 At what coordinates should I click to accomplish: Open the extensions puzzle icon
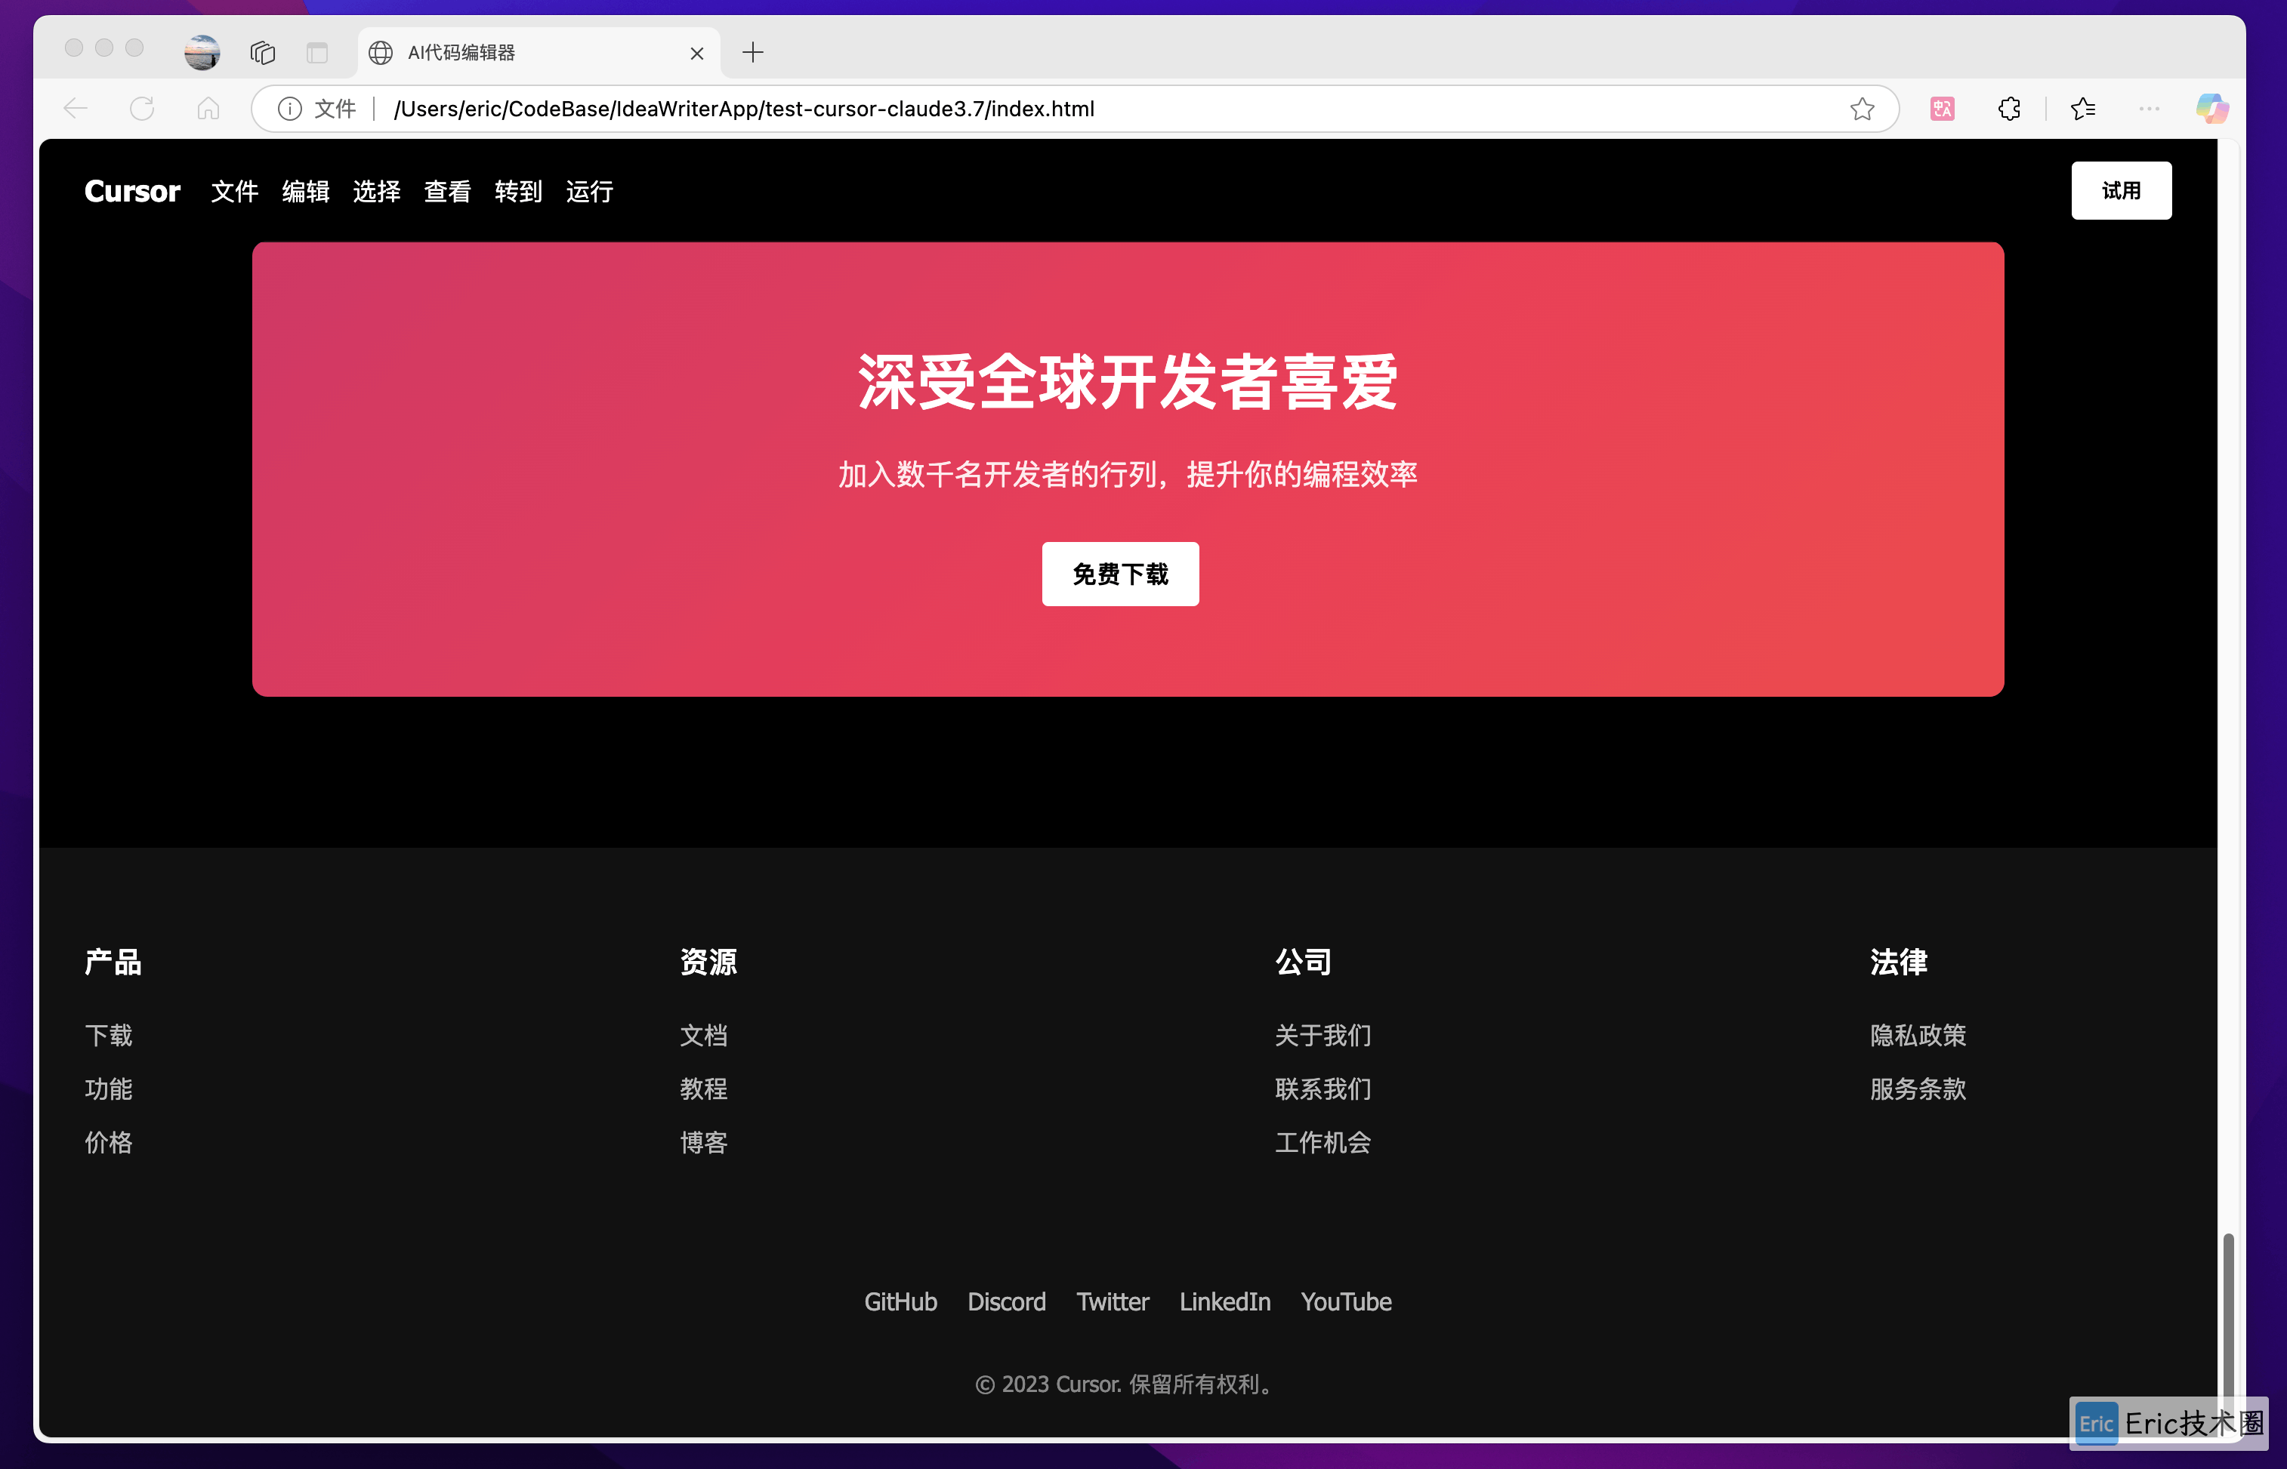point(2009,109)
